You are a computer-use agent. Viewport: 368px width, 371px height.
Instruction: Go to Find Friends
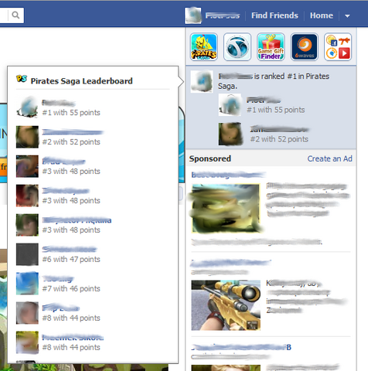[x=274, y=15]
